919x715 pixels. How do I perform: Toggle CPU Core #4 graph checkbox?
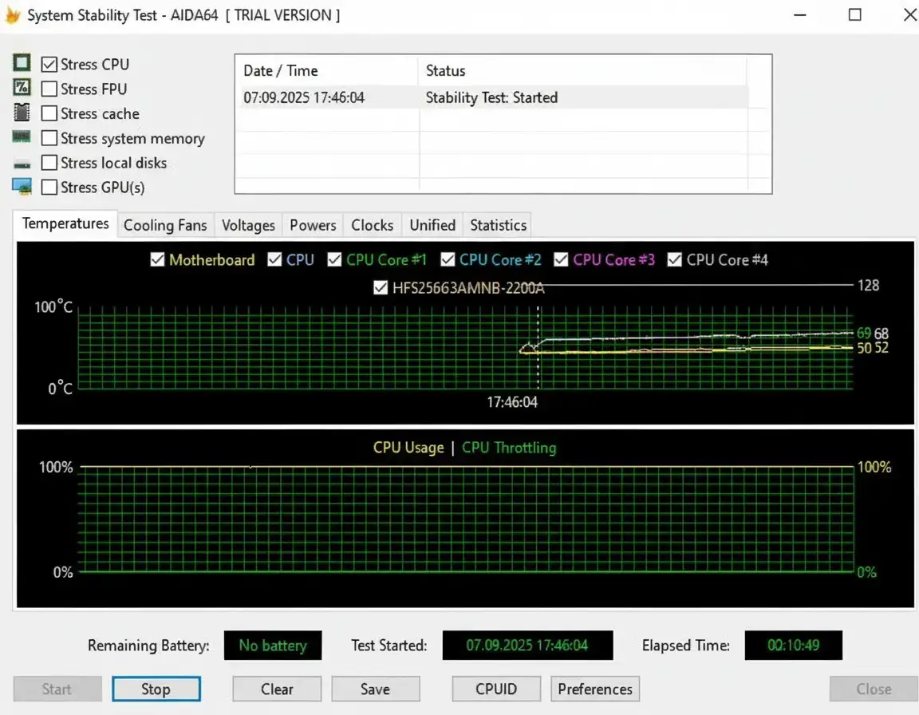click(675, 259)
